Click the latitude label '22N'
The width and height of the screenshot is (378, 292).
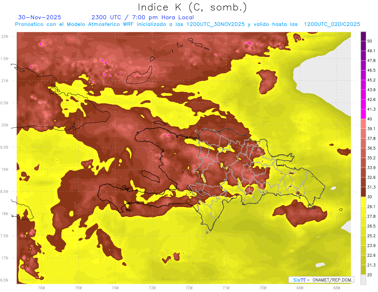(5, 37)
